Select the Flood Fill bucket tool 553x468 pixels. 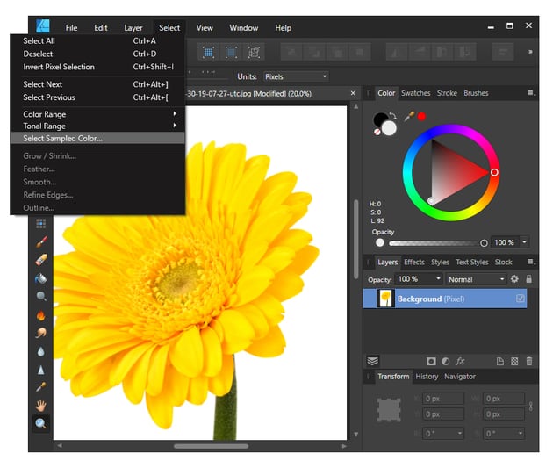[41, 278]
